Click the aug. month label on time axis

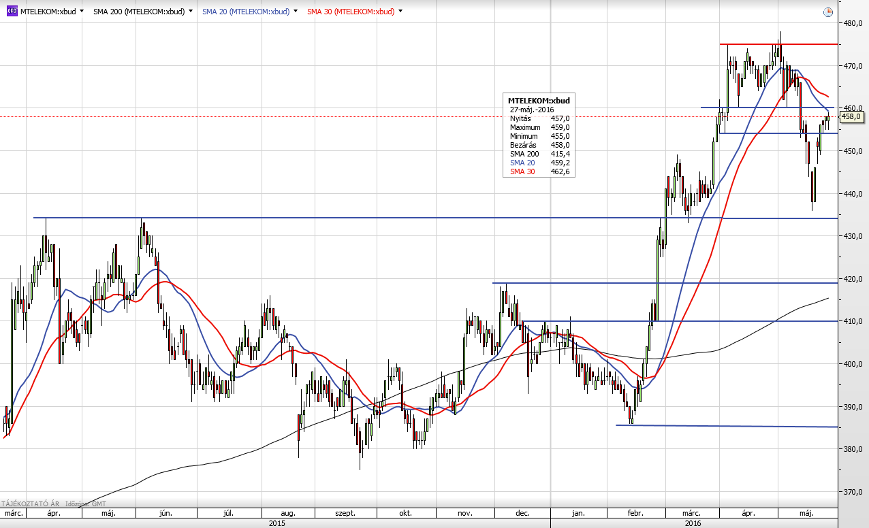pyautogui.click(x=287, y=514)
